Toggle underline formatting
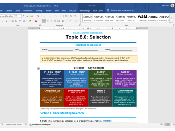This screenshot has width=175, height=131. pyautogui.click(x=7, y=21)
